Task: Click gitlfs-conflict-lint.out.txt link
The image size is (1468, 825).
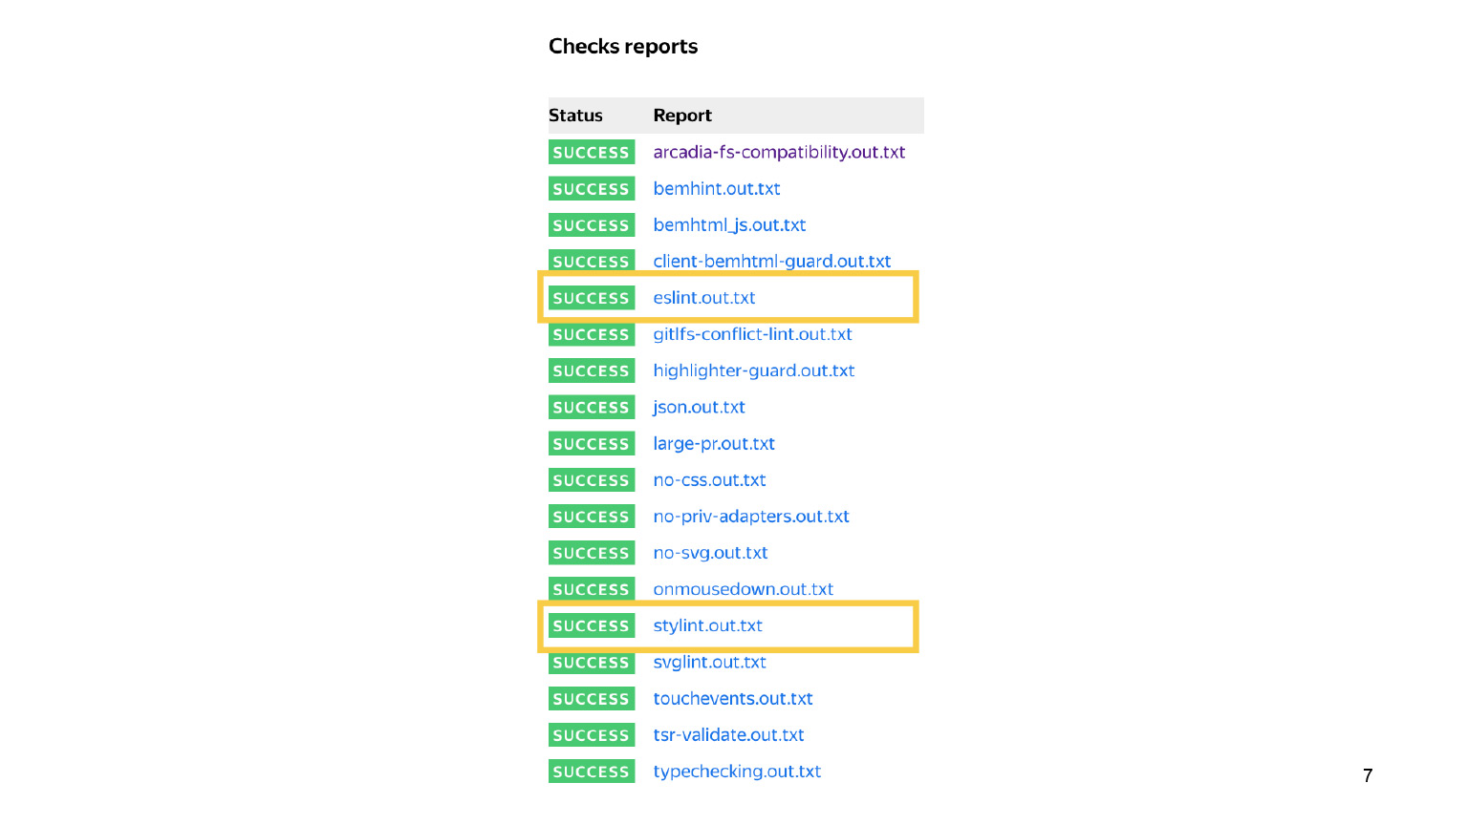Action: (752, 334)
